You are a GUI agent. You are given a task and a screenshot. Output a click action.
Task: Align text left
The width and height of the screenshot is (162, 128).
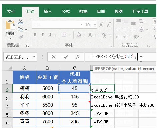(x=119, y=30)
